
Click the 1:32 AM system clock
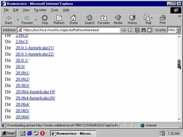tap(174, 133)
